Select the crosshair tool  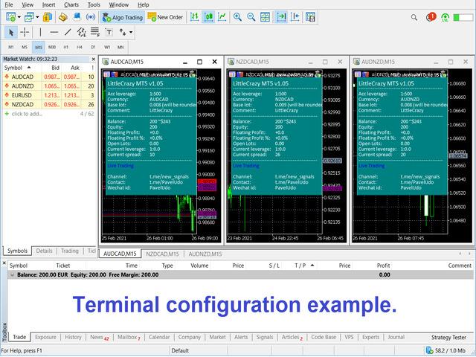point(25,32)
